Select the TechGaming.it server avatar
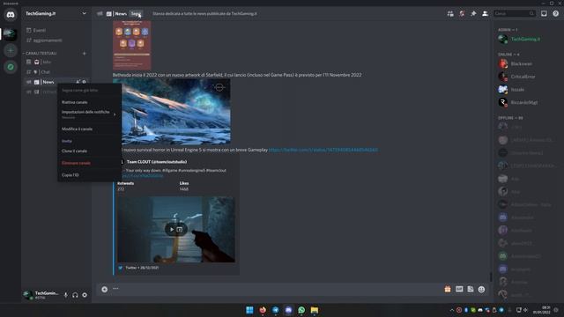 11,34
